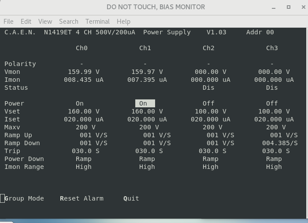Click Ch0 Imon Range High value
This screenshot has height=223, width=308.
tap(84, 167)
